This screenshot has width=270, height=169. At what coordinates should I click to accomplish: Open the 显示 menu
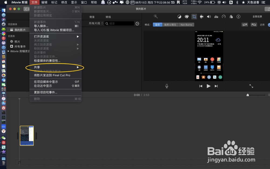click(x=74, y=2)
